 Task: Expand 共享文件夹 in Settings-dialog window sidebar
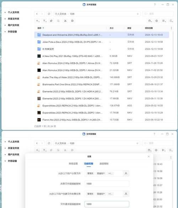pos(5,148)
